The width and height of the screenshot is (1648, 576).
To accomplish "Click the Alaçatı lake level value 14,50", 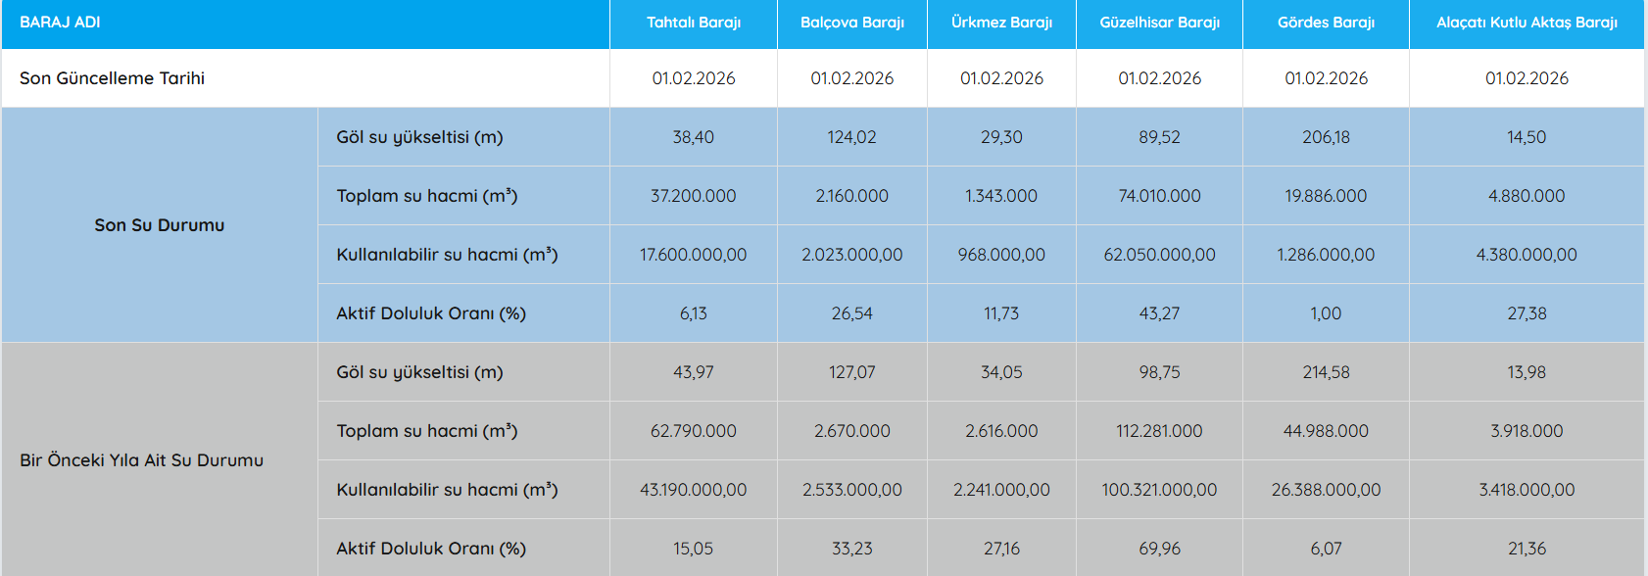I will pyautogui.click(x=1527, y=137).
